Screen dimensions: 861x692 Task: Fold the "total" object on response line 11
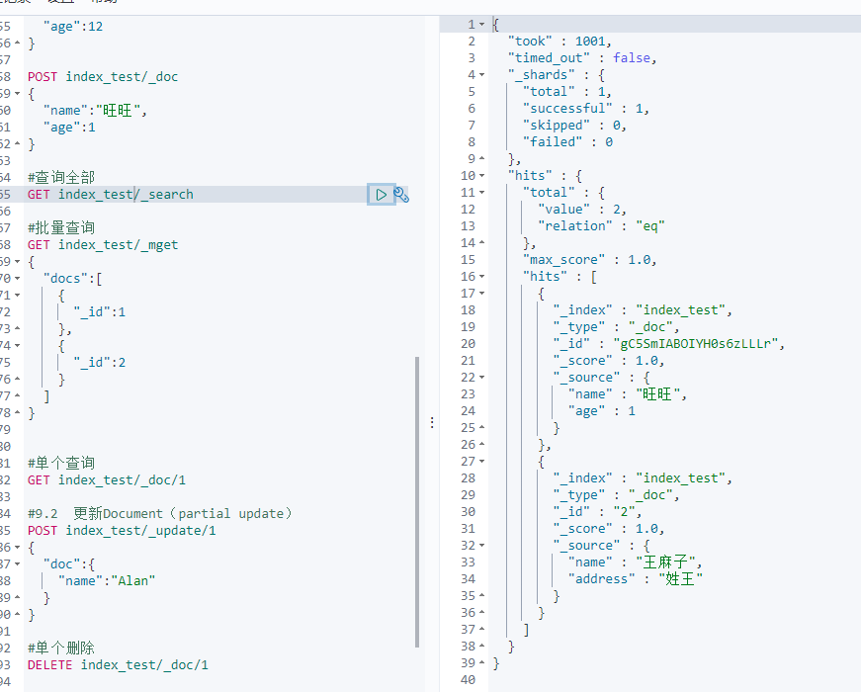[x=481, y=193]
